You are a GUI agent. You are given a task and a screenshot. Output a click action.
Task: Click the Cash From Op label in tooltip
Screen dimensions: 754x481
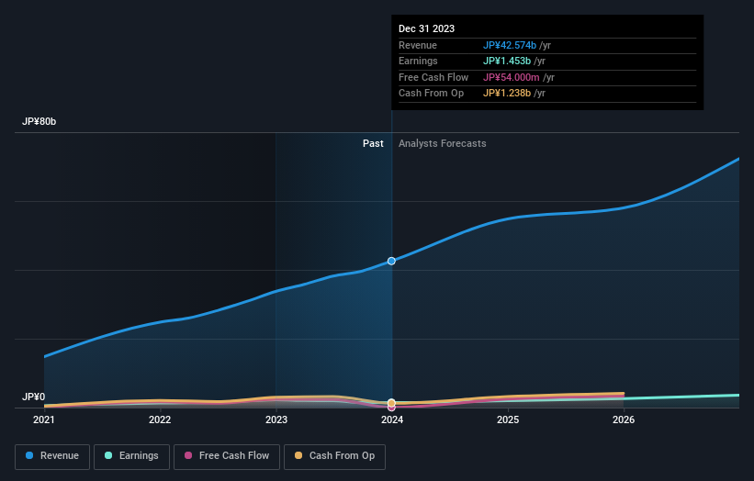coord(432,94)
